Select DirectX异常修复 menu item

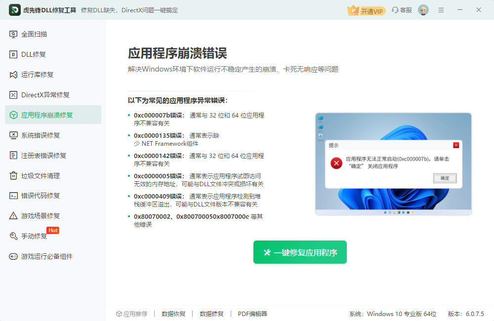tap(53, 95)
